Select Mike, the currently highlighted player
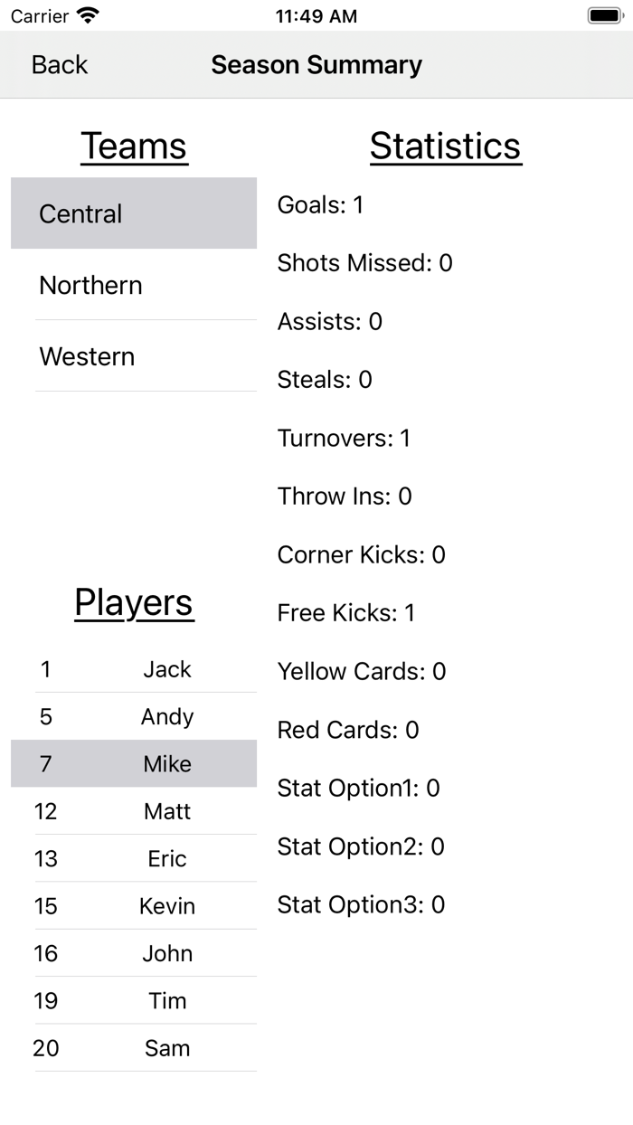The height and width of the screenshot is (1125, 633). pos(134,763)
